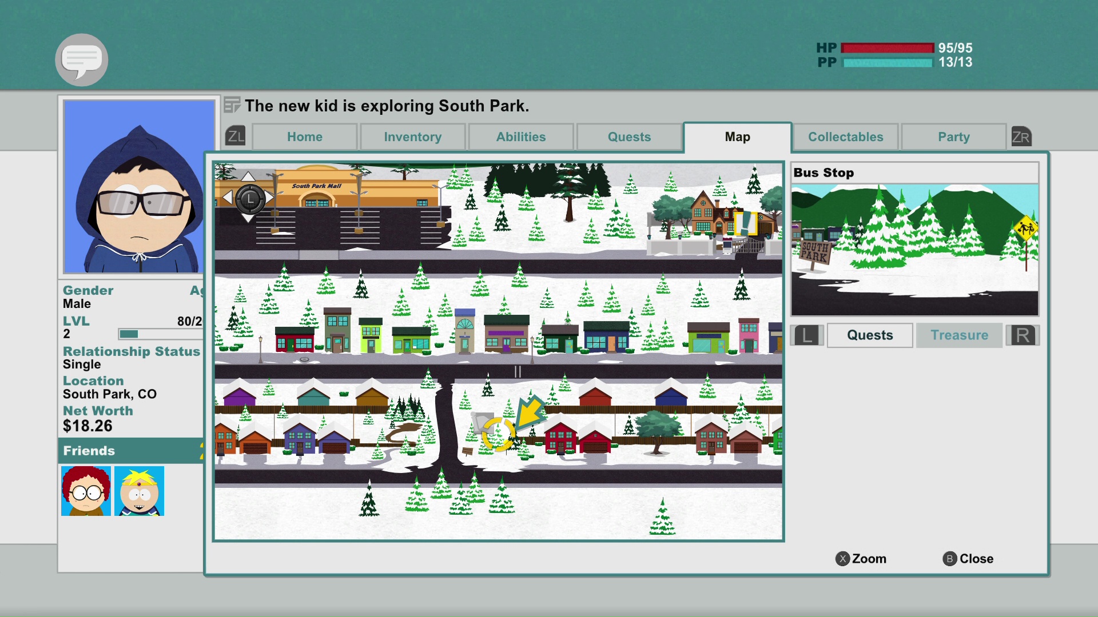Viewport: 1098px width, 617px height.
Task: Click the X Zoom button
Action: (861, 559)
